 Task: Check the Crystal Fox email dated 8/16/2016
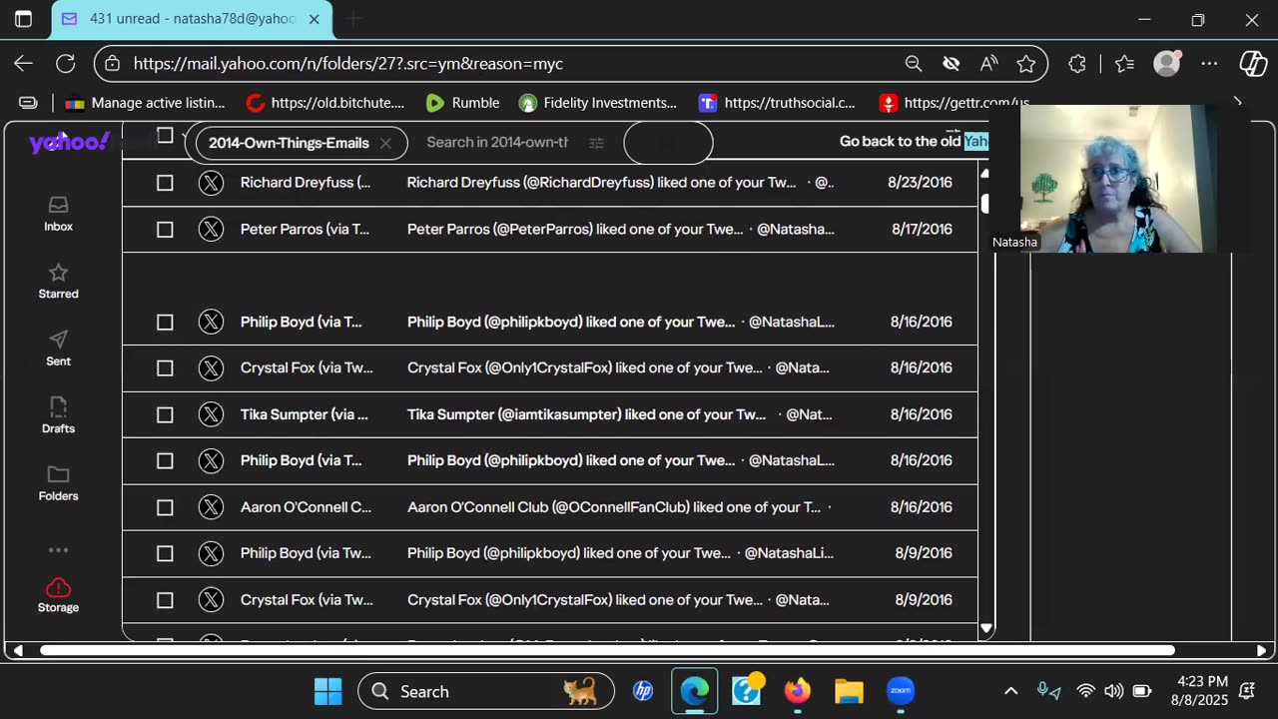point(165,368)
